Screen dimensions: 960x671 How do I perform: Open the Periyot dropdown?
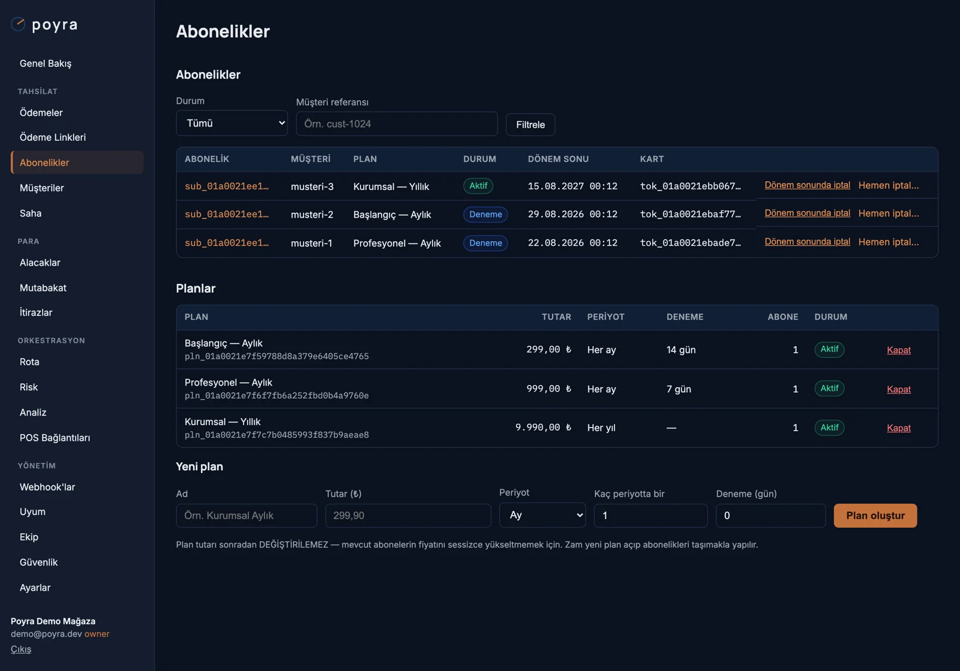point(542,515)
